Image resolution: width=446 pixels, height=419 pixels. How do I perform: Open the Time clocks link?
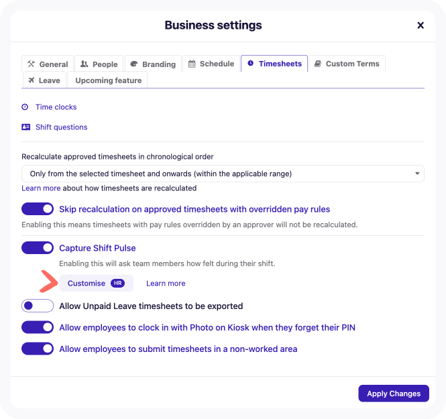[x=56, y=107]
